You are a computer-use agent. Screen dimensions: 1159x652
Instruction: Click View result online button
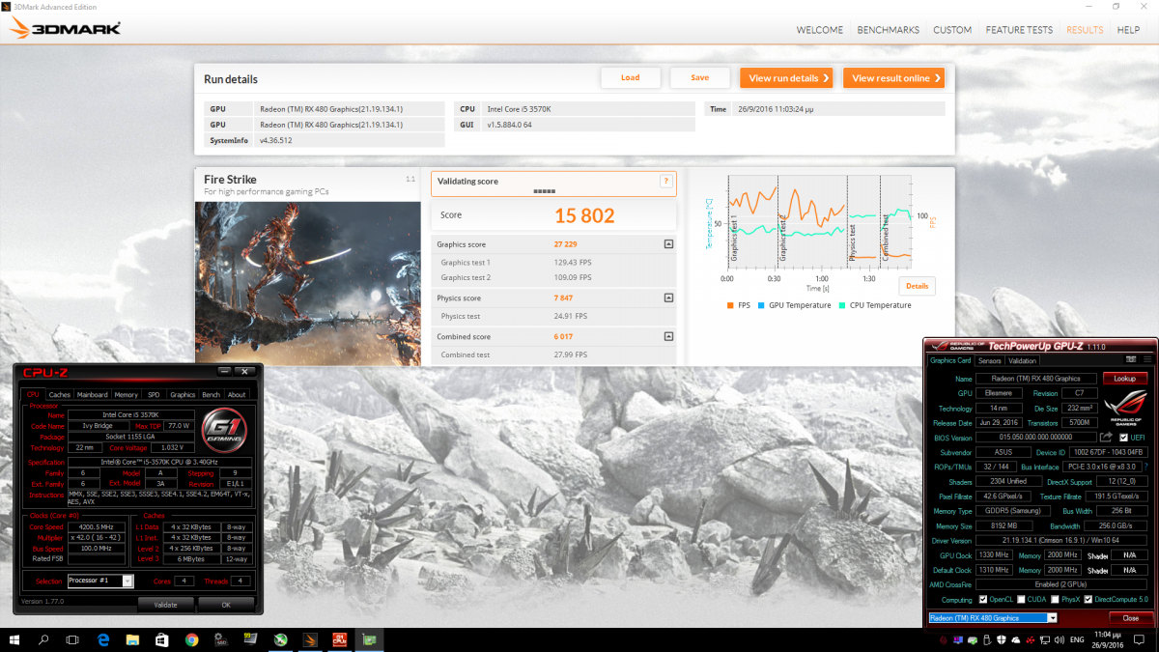pyautogui.click(x=893, y=78)
